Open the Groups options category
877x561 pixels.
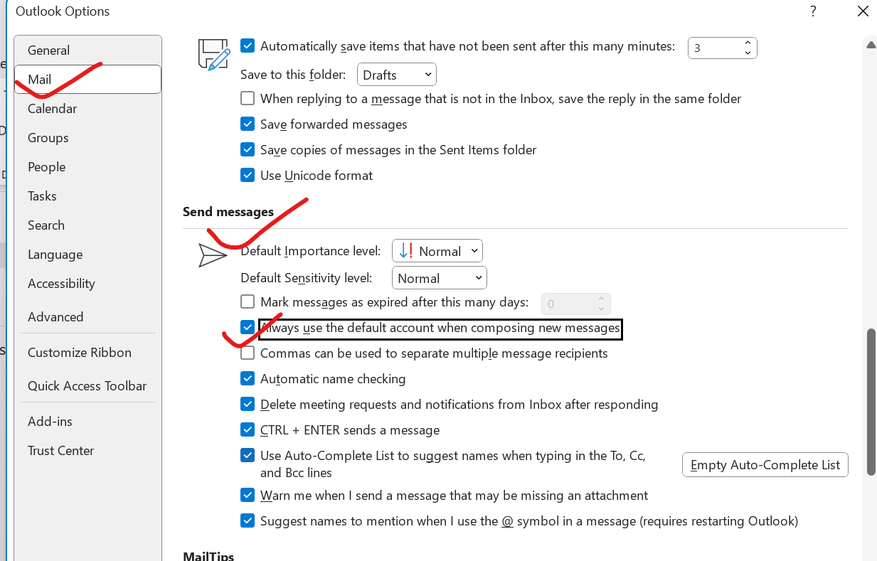(87, 138)
